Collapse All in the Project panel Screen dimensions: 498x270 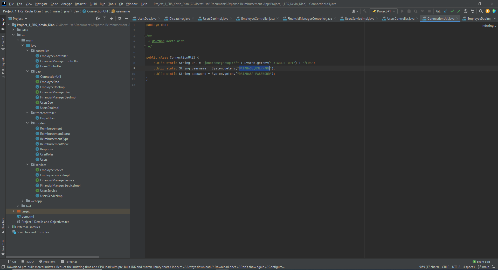click(x=111, y=18)
